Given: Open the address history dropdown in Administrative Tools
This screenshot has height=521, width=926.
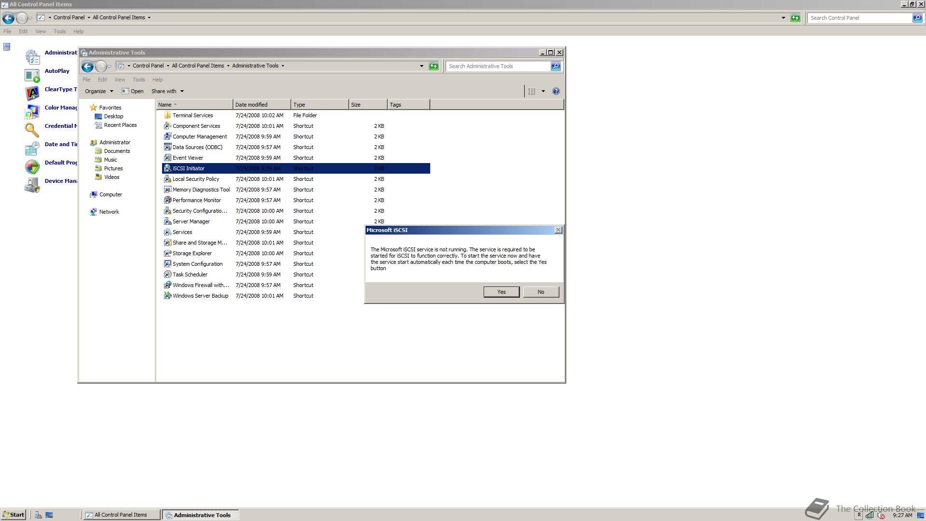Looking at the screenshot, I should tap(422, 66).
